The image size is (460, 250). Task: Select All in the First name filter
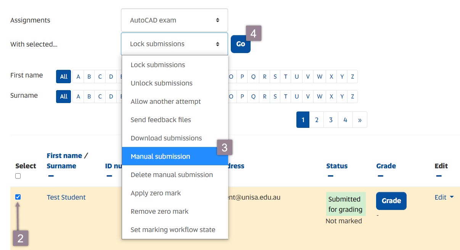pyautogui.click(x=63, y=76)
